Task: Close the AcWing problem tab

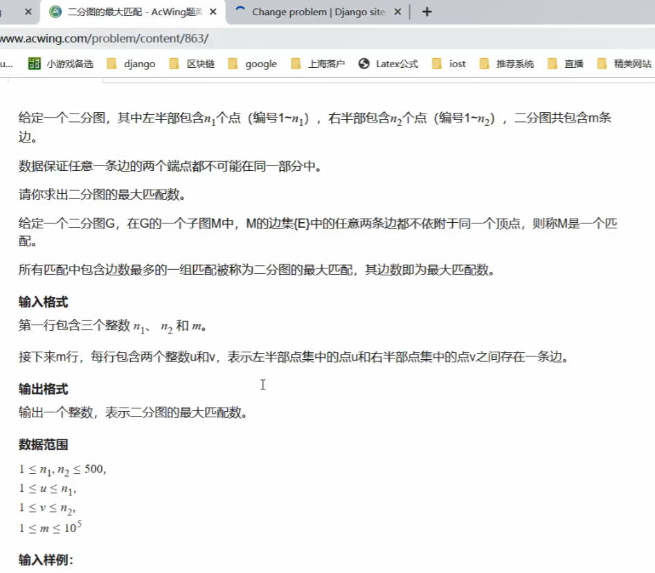Action: pyautogui.click(x=213, y=12)
